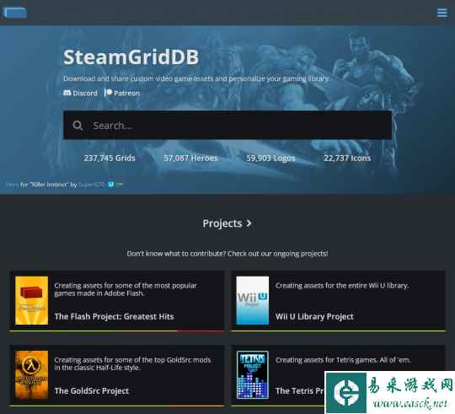Click the Adobe Flash games description text

point(126,289)
